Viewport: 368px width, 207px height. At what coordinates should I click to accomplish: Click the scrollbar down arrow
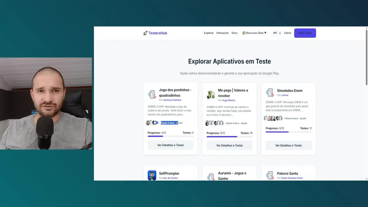(367, 179)
